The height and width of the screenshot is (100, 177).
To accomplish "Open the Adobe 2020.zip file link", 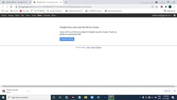I will coord(66,32).
